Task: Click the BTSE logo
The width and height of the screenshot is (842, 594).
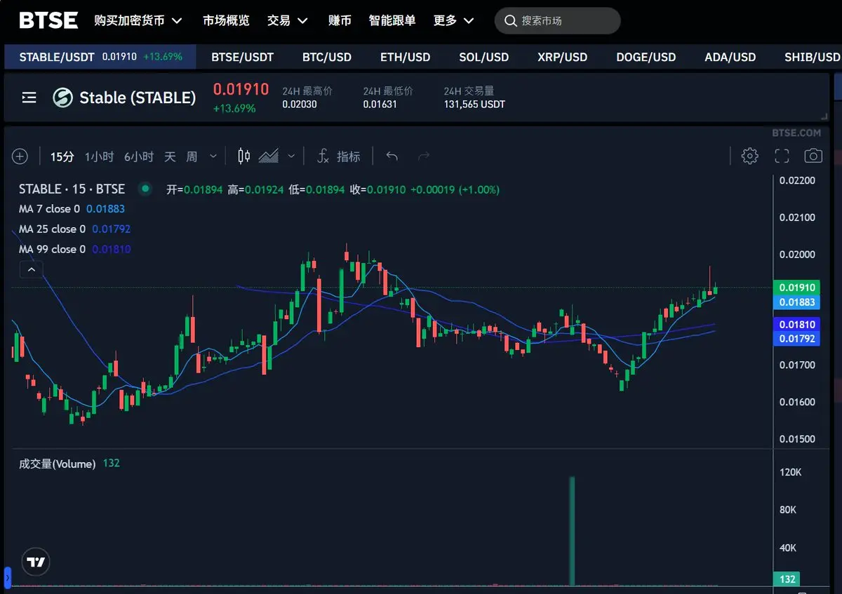Action: tap(48, 20)
